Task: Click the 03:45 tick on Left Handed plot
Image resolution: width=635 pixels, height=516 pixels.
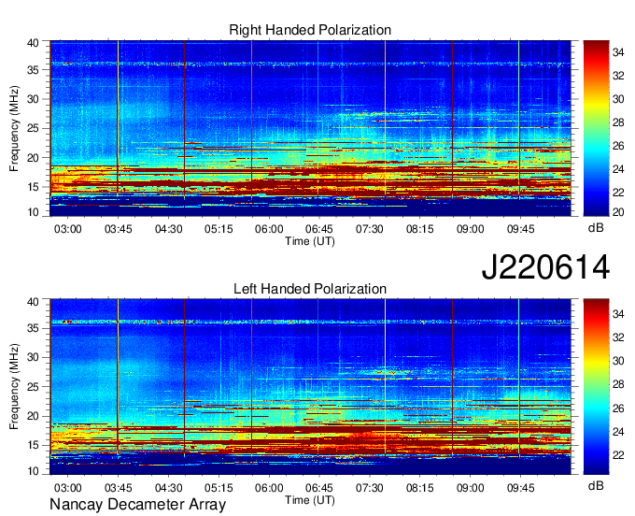Action: pyautogui.click(x=119, y=488)
